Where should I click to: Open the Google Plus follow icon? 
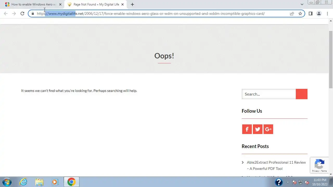(x=268, y=129)
